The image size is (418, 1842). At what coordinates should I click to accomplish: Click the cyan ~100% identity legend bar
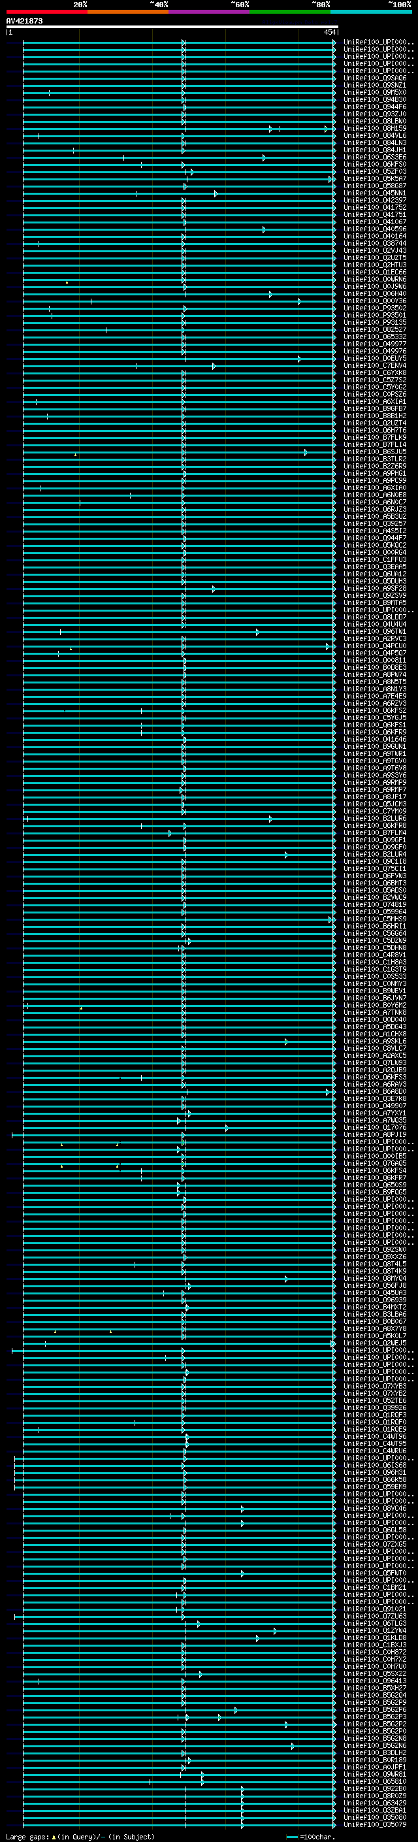(x=371, y=12)
